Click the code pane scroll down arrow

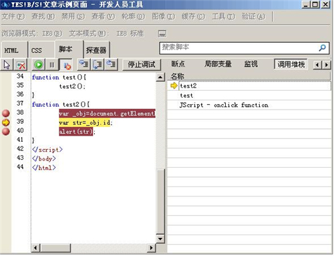pyautogui.click(x=160, y=239)
